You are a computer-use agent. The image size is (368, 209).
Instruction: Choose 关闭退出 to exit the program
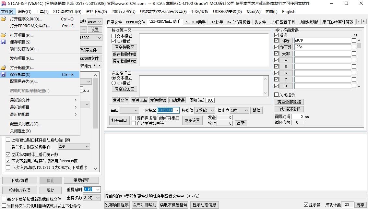(40, 131)
